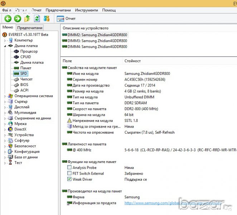Click the green Back arrow toolbar icon
The image size is (237, 215).
pyautogui.click(x=8, y=19)
